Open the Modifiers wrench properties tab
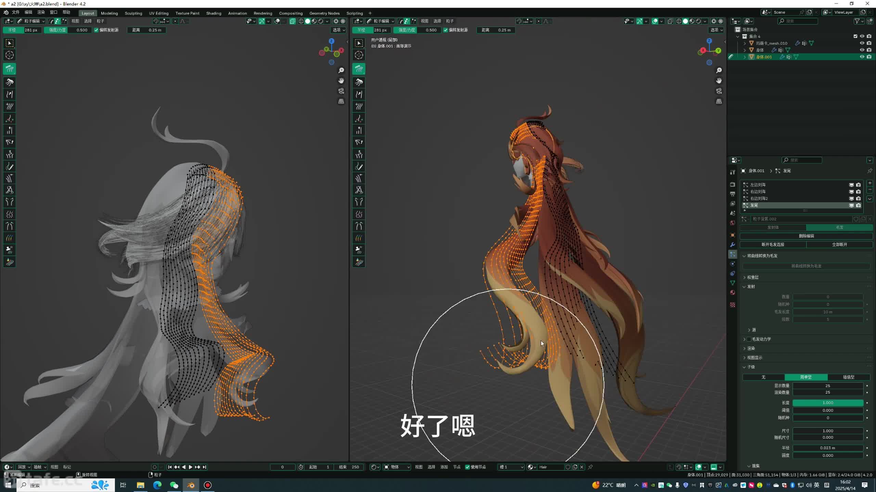The image size is (876, 492). [733, 245]
